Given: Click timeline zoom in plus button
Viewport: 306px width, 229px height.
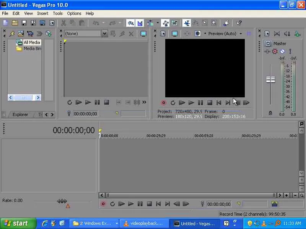Looking at the screenshot, I should click(x=286, y=195).
